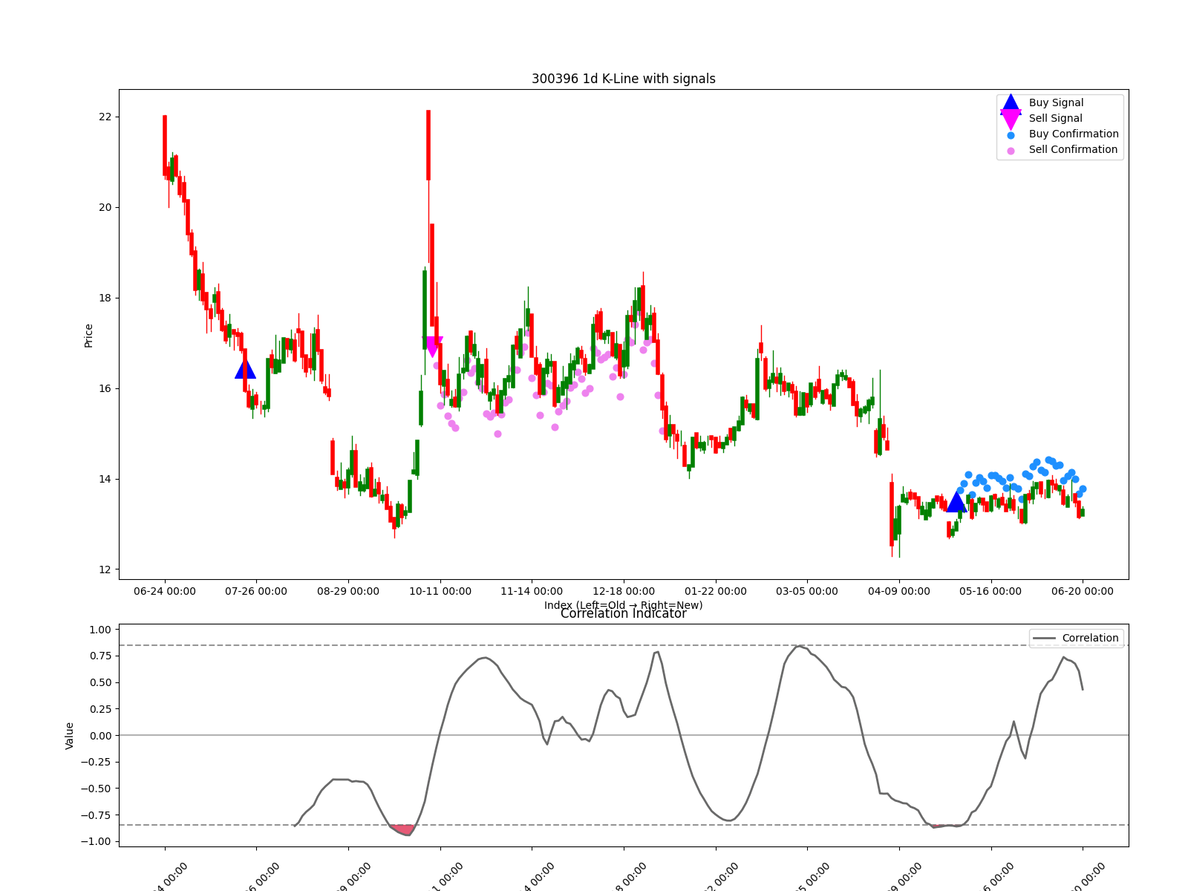The width and height of the screenshot is (1188, 891).
Task: Click the '03-05 00:00' x-axis tick label
Action: tap(807, 592)
